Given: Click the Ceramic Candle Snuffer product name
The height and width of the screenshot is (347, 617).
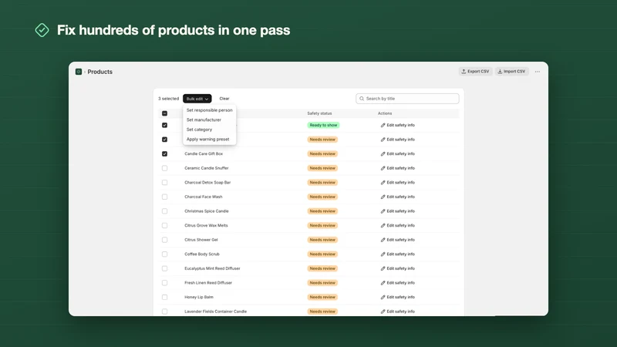Looking at the screenshot, I should pyautogui.click(x=207, y=168).
